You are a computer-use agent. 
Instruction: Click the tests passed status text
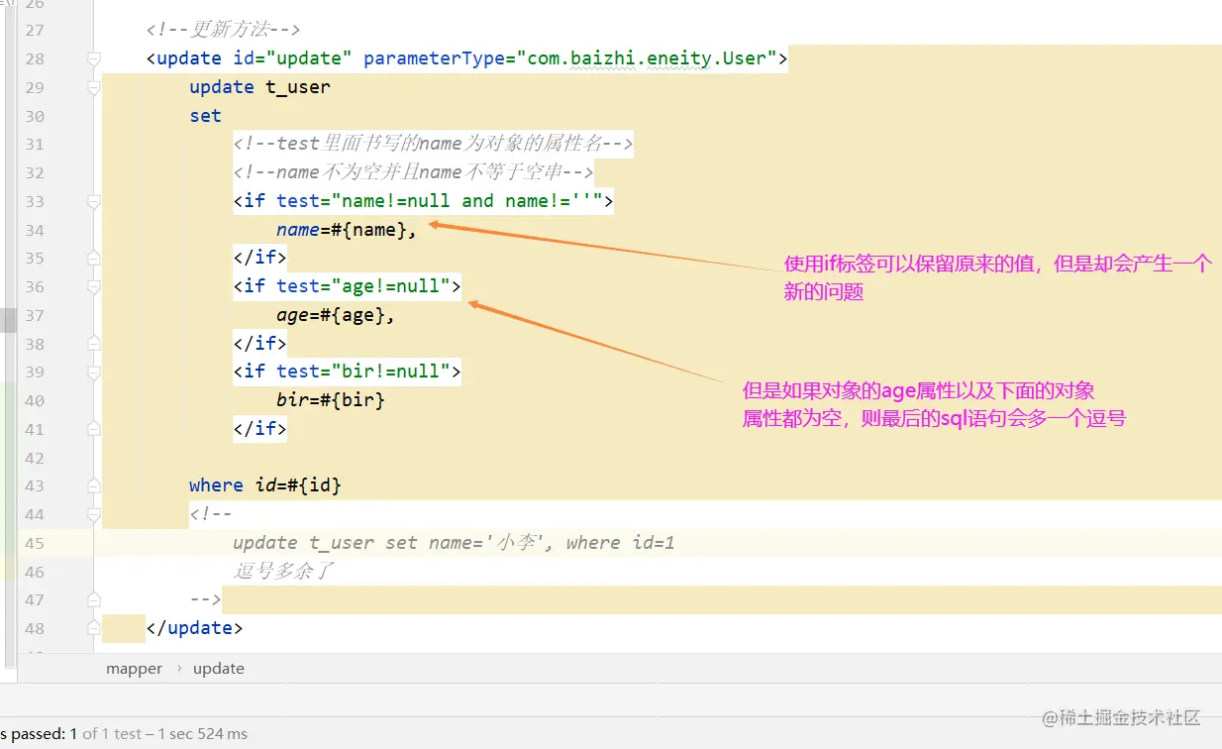coord(124,734)
